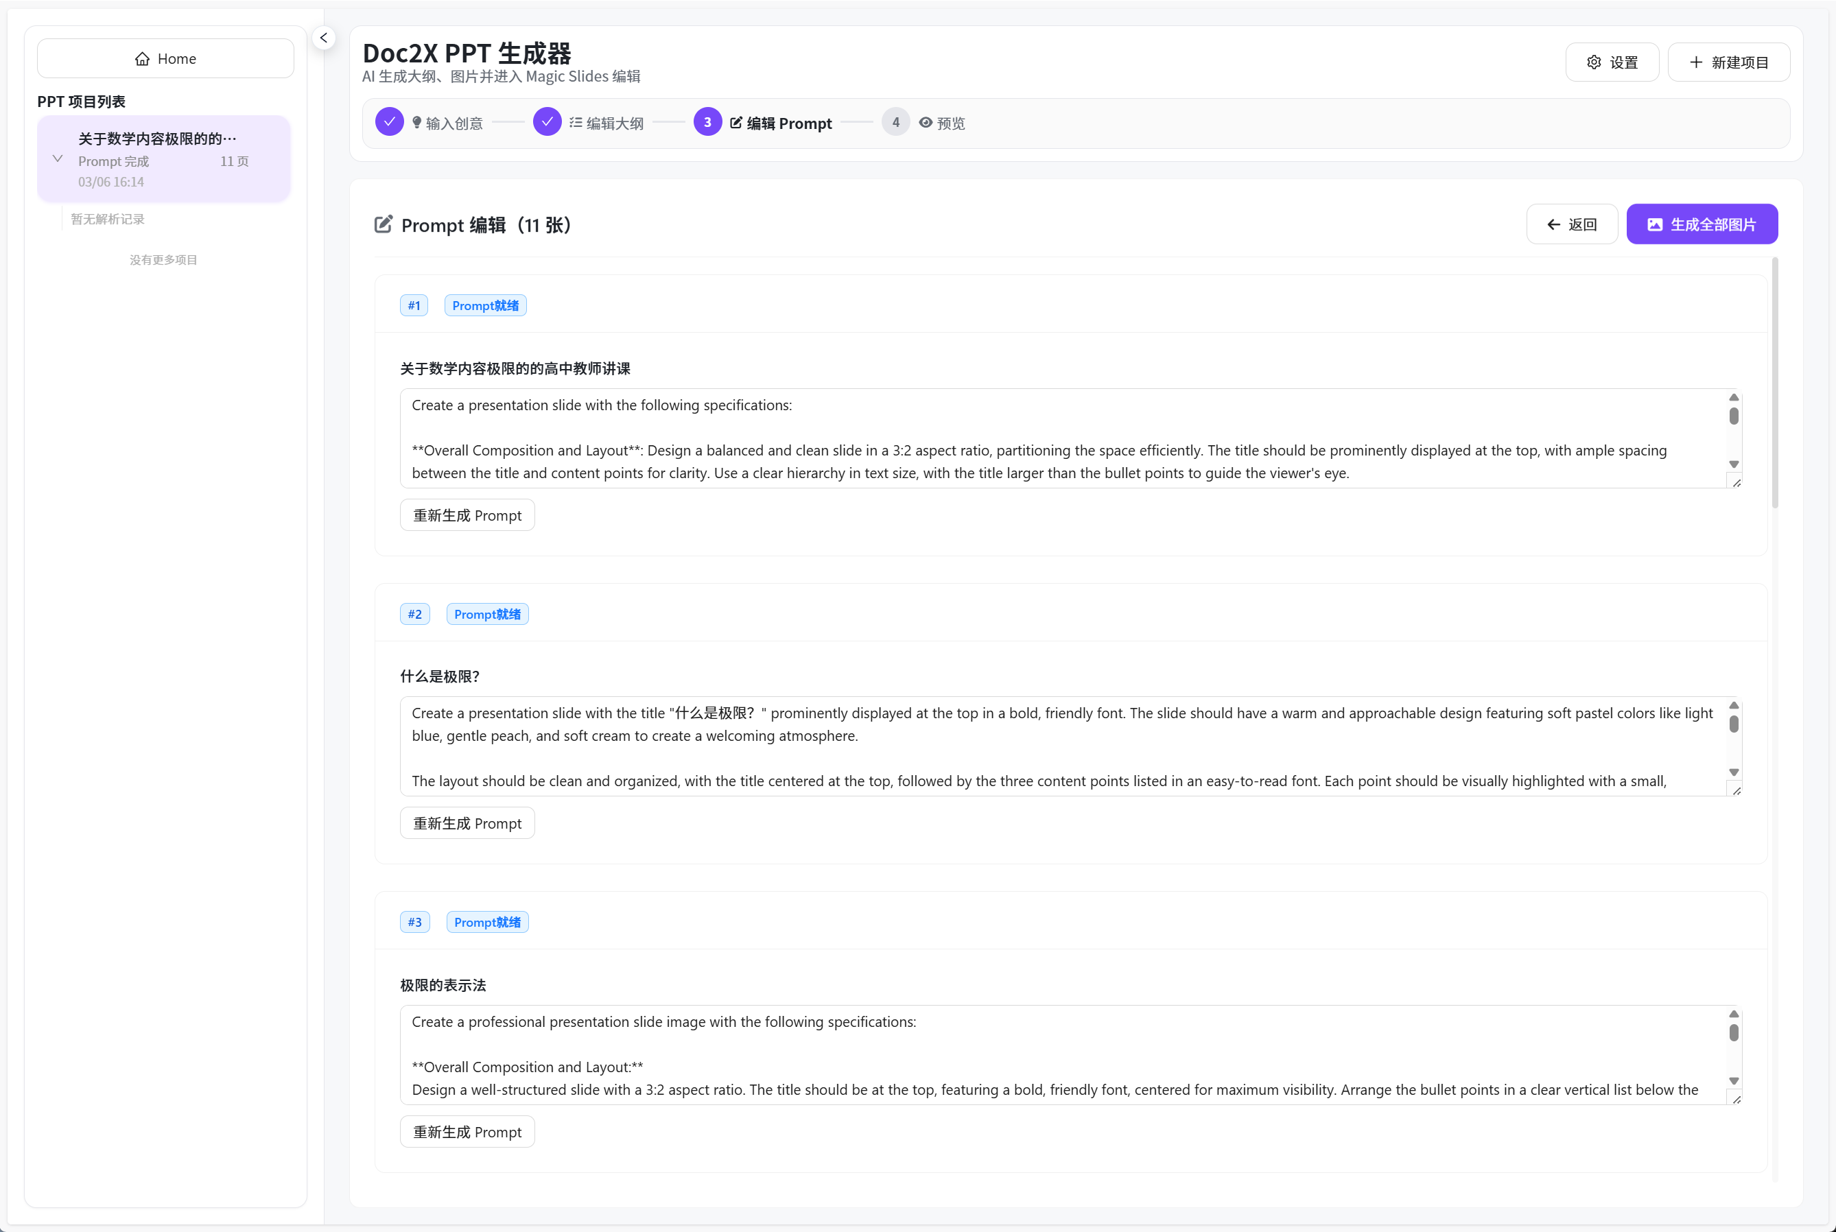The width and height of the screenshot is (1836, 1232).
Task: Collapse the sidebar with chevron arrow
Action: (324, 38)
